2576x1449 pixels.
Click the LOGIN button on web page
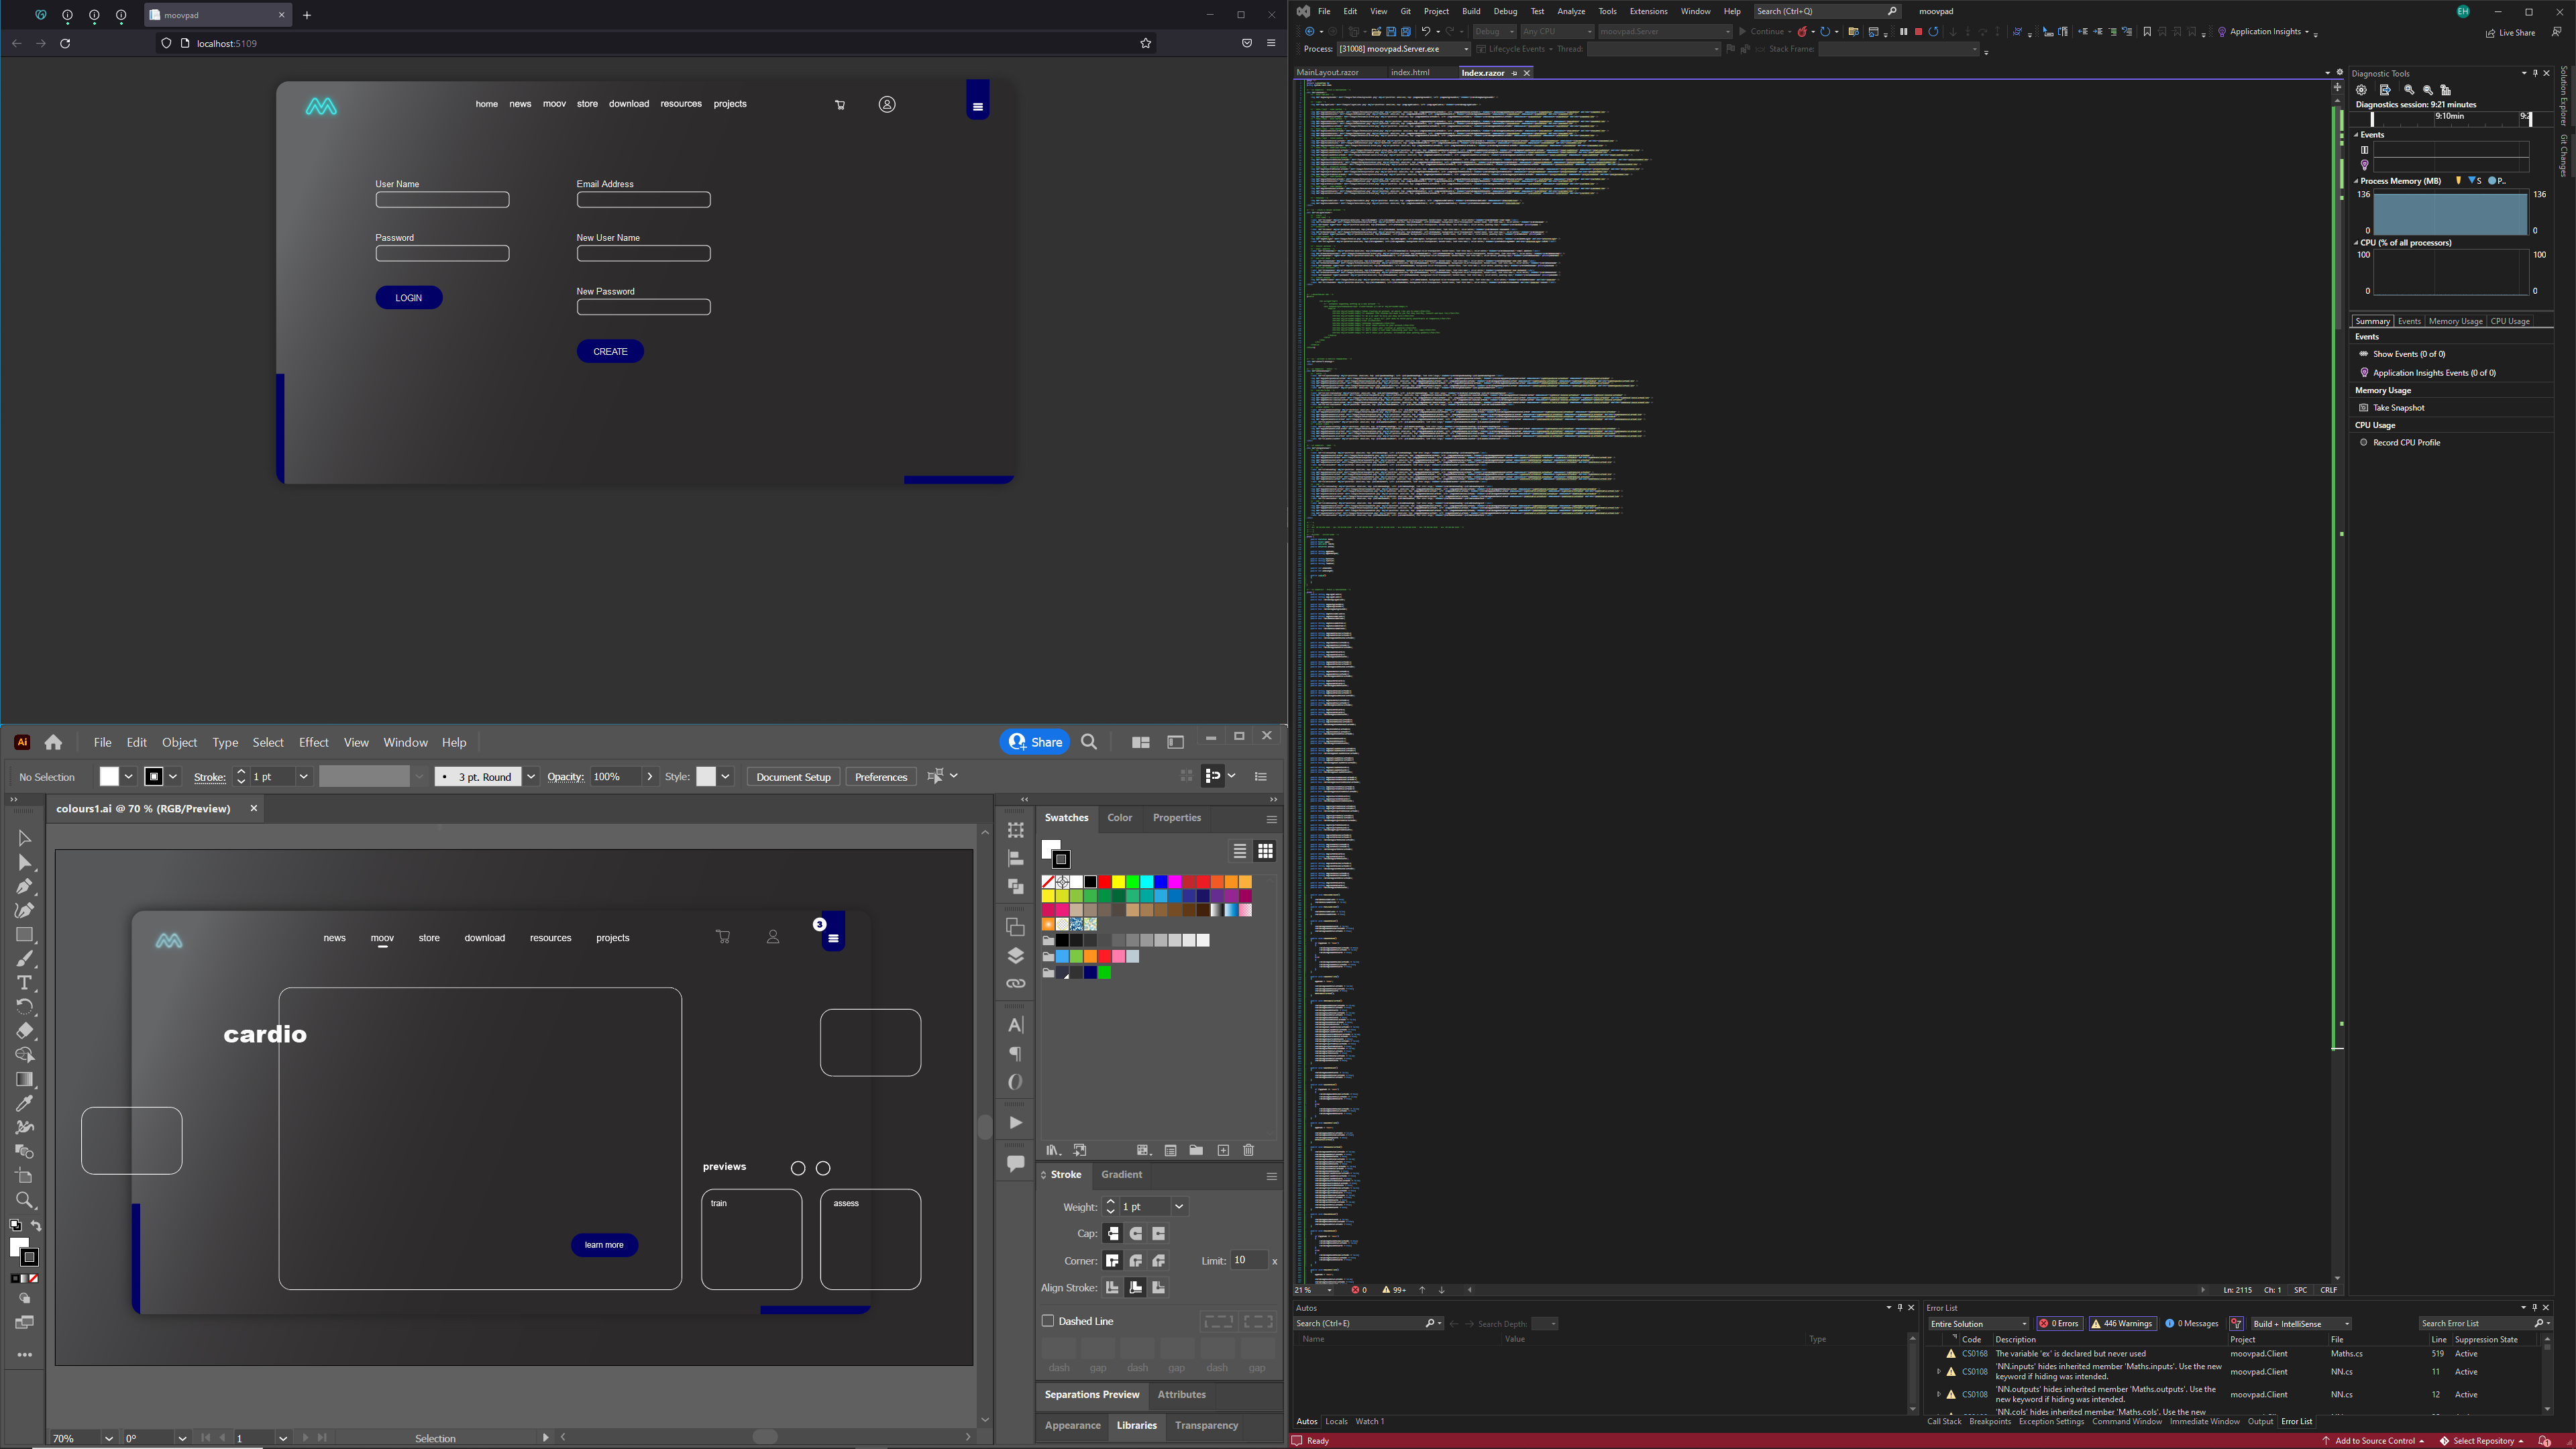tap(409, 298)
